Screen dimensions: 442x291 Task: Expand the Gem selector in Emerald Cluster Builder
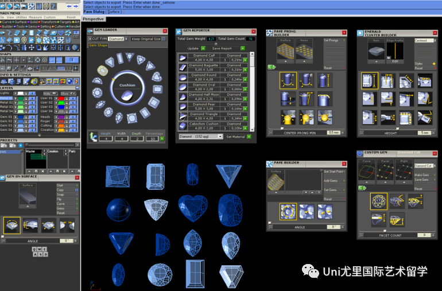(377, 61)
